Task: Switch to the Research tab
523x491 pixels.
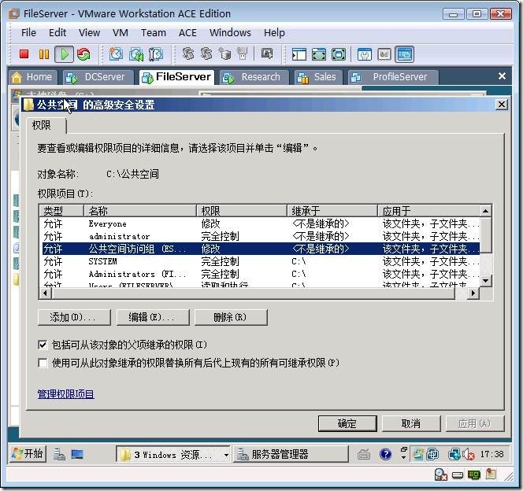Action: pos(254,77)
